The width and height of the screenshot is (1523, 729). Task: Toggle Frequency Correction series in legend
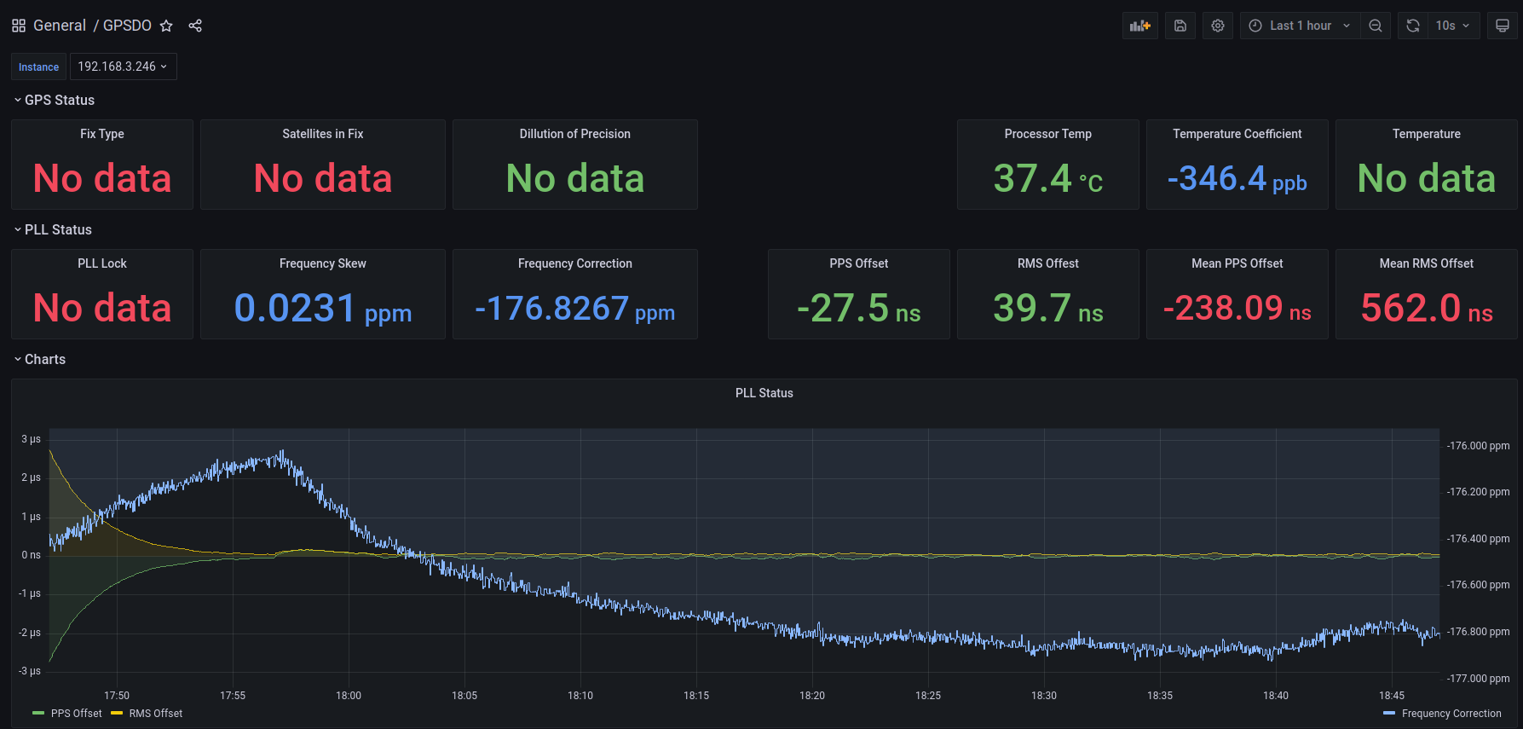click(x=1451, y=714)
